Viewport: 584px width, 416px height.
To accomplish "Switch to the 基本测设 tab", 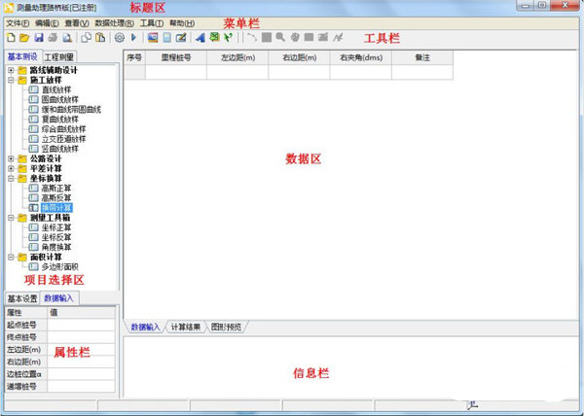I will tap(22, 56).
